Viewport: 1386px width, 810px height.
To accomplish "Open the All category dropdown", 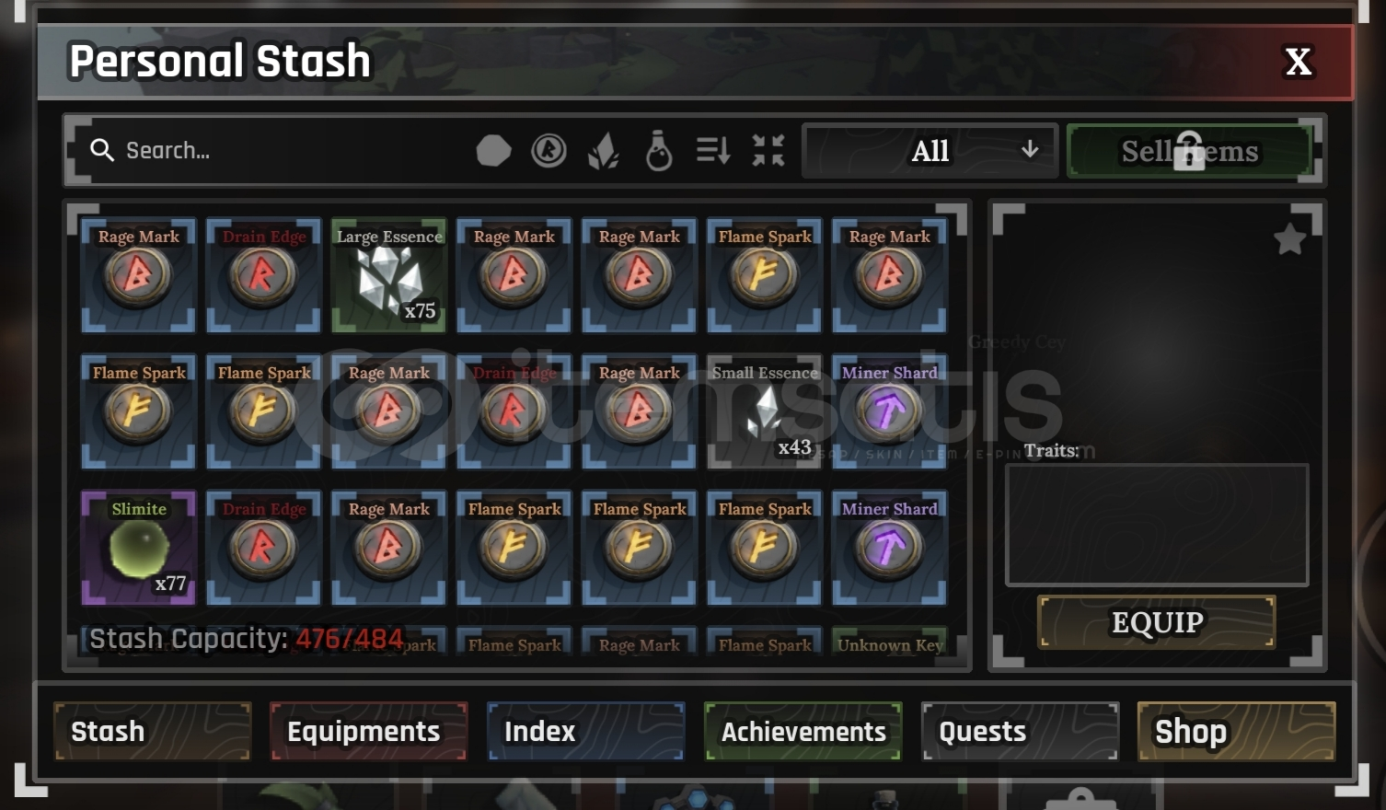I will click(x=930, y=151).
